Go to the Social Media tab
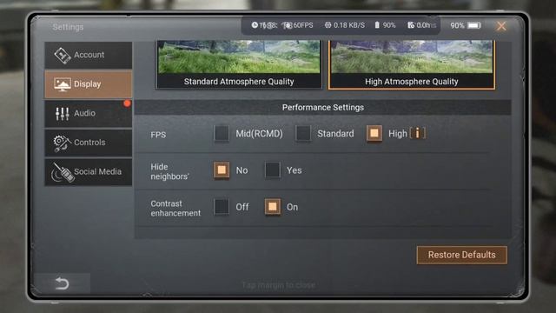556x313 pixels. pos(89,172)
